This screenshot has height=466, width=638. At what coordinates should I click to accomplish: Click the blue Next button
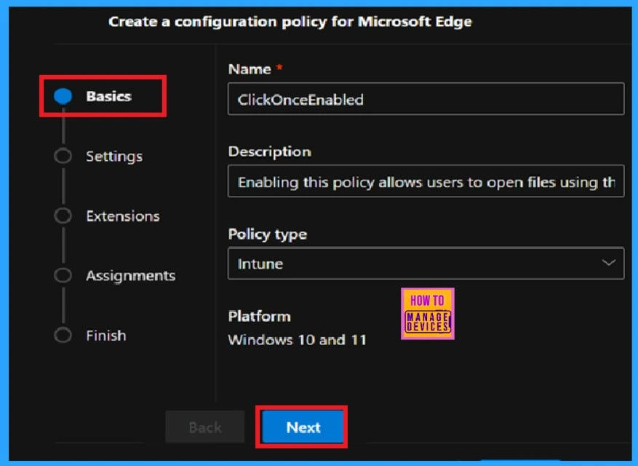[303, 427]
